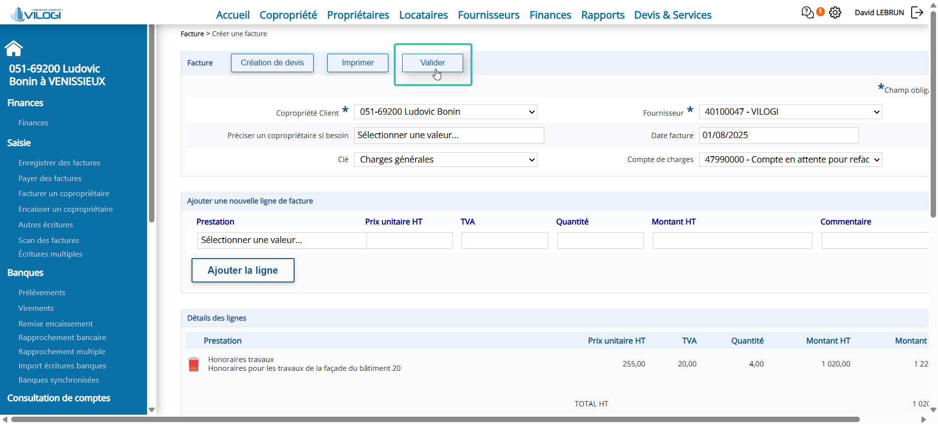Click the TVA input field
Image resolution: width=938 pixels, height=424 pixels.
[x=505, y=241]
